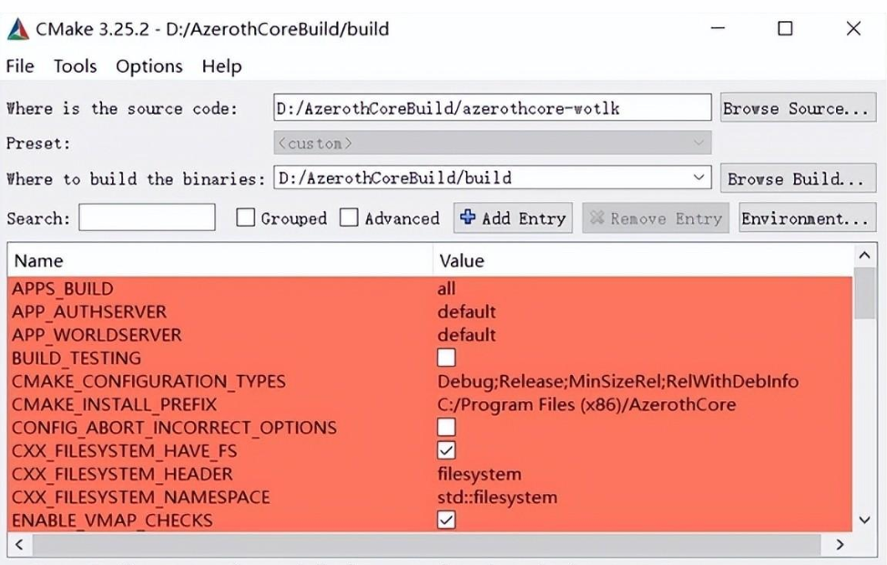The width and height of the screenshot is (887, 565).
Task: Open the Environment dialog
Action: tap(807, 217)
